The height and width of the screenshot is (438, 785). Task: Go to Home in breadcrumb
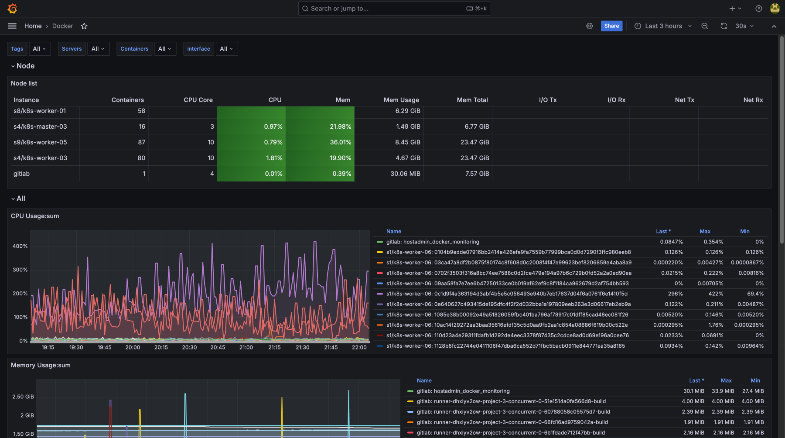(x=33, y=26)
